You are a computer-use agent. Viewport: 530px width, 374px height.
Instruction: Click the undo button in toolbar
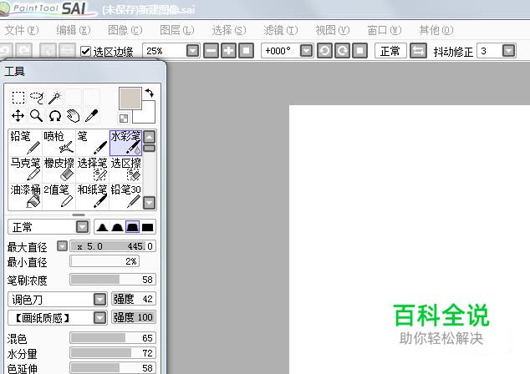(x=6, y=51)
